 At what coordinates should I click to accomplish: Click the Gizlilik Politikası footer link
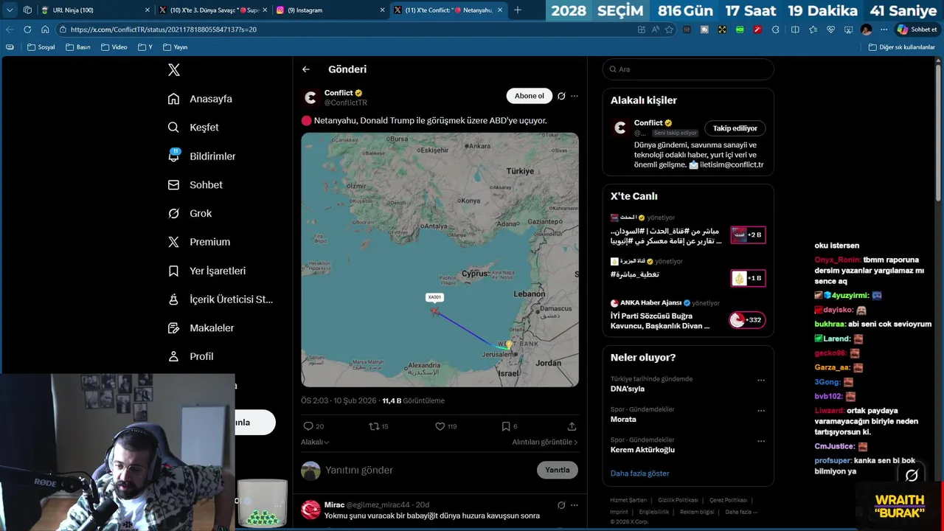coord(679,500)
